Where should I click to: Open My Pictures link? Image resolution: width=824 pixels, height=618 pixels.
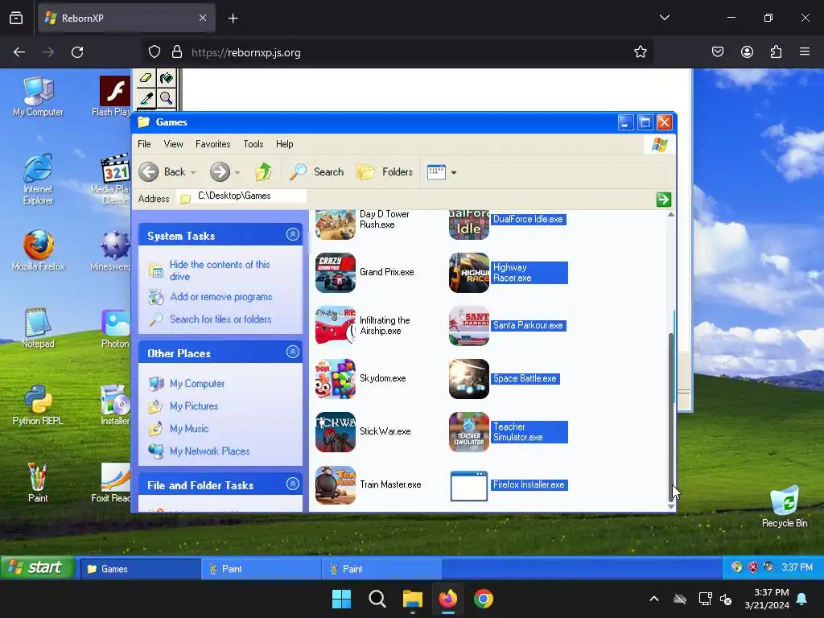[194, 406]
